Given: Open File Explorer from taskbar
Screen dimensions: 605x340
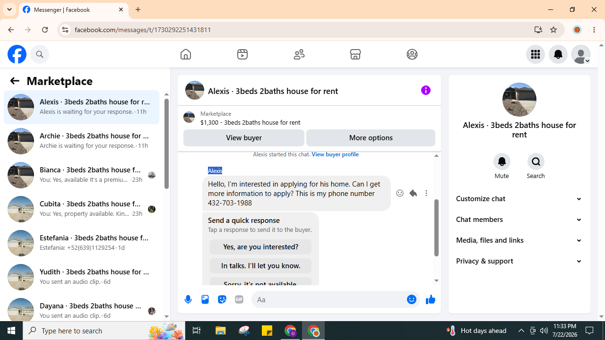Looking at the screenshot, I should tap(221, 331).
